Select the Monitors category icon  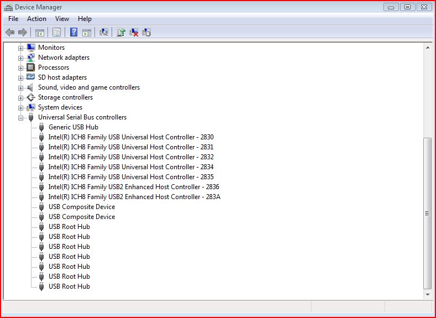[31, 48]
